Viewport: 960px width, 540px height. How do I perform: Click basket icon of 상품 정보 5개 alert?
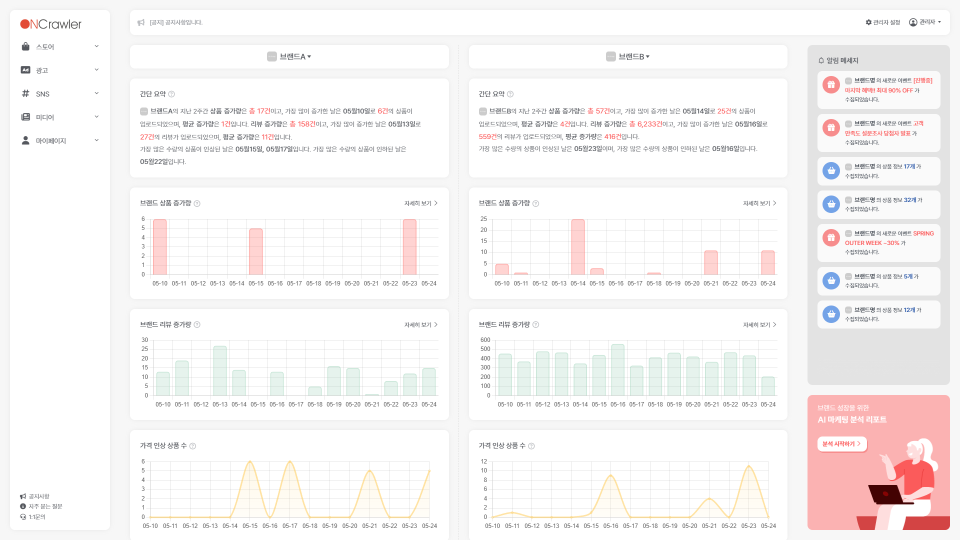point(831,281)
